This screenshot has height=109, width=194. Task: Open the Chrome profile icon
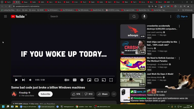[x=188, y=6]
